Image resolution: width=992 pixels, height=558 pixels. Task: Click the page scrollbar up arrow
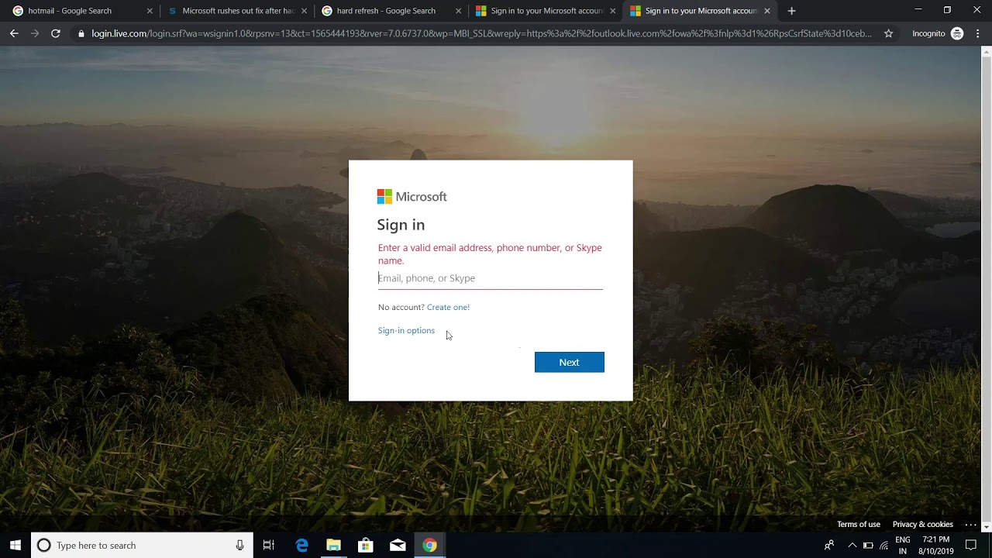[x=987, y=52]
